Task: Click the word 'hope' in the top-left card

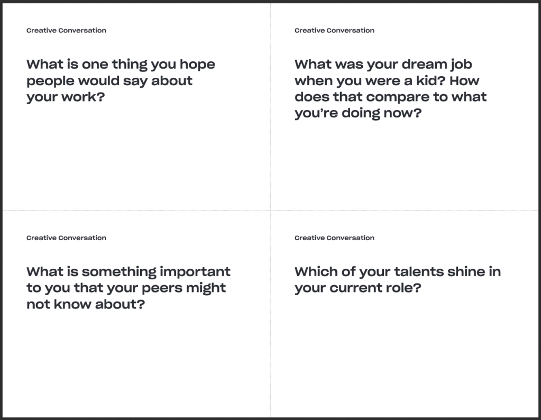Action: click(x=197, y=65)
